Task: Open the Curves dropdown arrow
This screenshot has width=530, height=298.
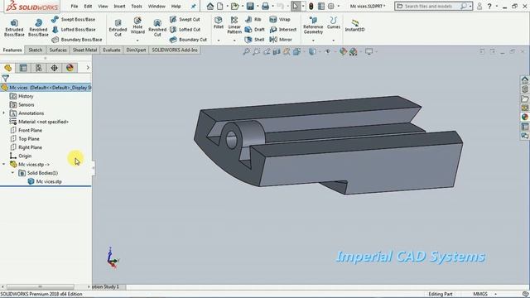Action: (333, 41)
